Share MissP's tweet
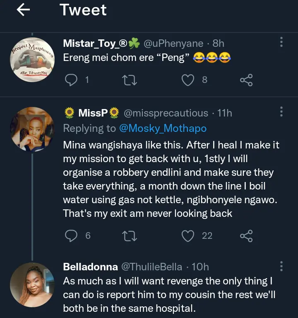This screenshot has width=298, height=318. 246,236
